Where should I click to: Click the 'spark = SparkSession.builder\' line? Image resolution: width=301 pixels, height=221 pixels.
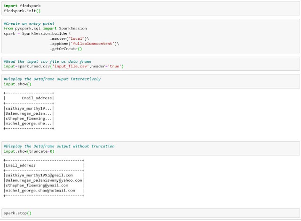(37, 33)
